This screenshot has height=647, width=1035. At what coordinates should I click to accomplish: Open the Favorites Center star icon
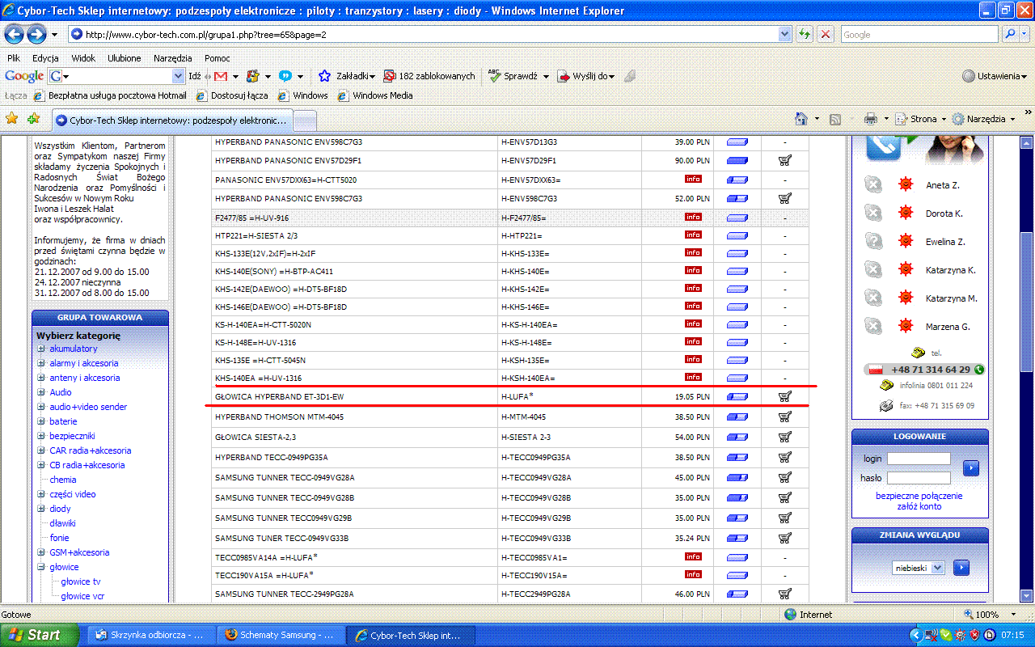click(x=12, y=119)
